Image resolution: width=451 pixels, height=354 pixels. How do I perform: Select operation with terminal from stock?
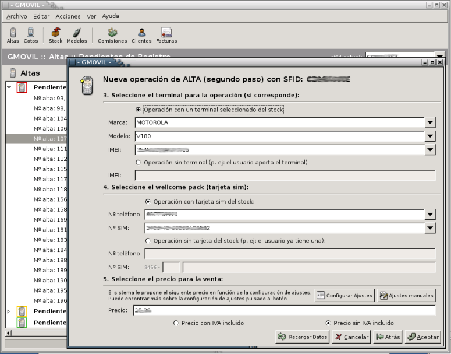click(x=139, y=110)
